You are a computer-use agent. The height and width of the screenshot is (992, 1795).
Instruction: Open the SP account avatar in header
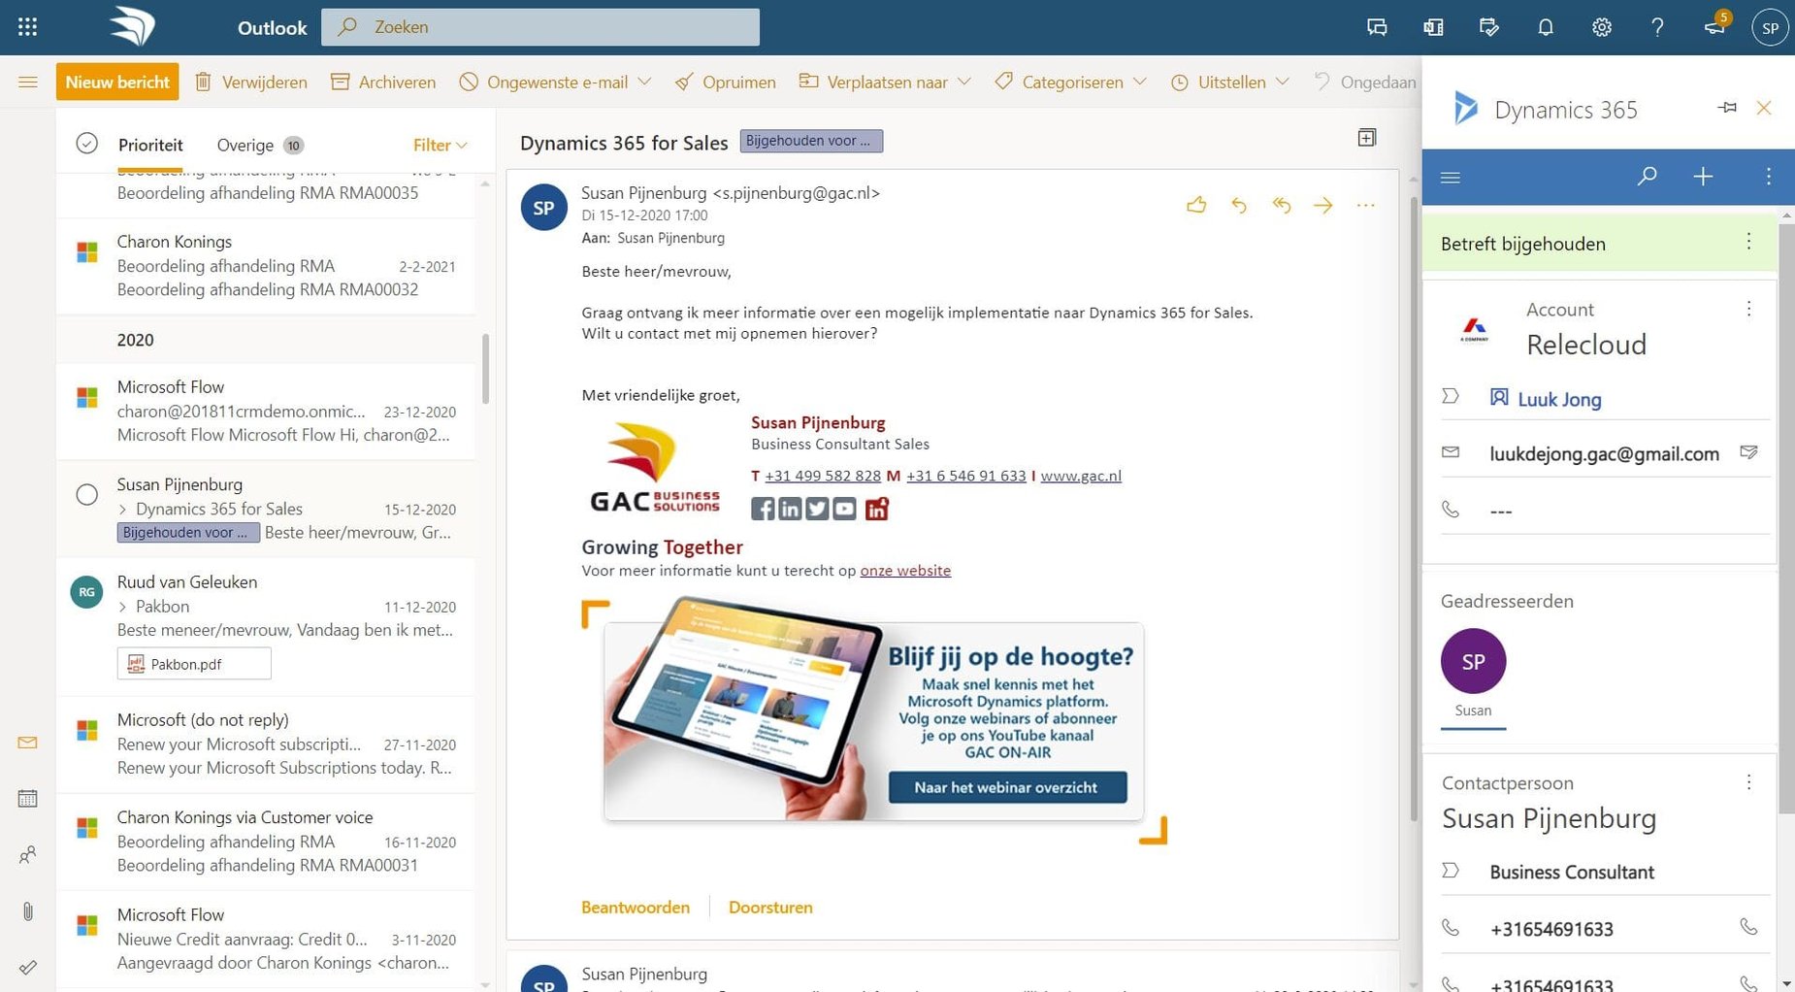point(1770,27)
